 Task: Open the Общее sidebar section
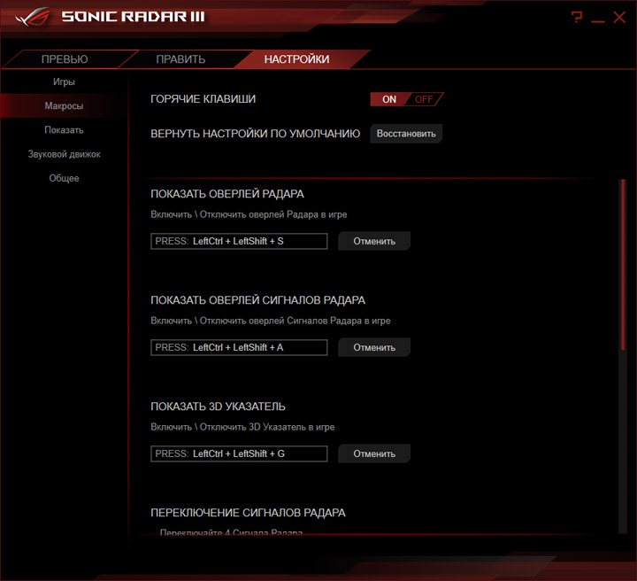pos(64,178)
